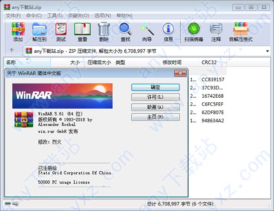Select the row with CRC 62DF807E
This screenshot has width=274, height=211.
click(213, 112)
